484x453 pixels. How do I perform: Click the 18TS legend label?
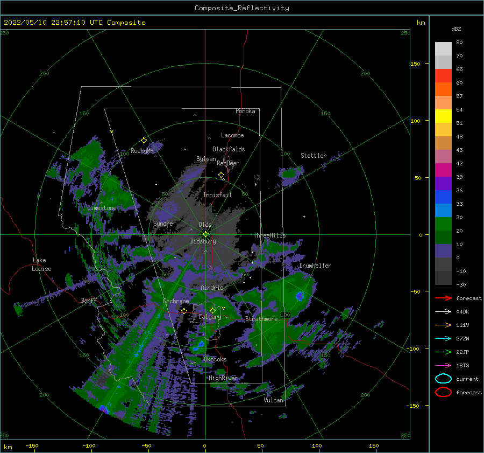[462, 366]
